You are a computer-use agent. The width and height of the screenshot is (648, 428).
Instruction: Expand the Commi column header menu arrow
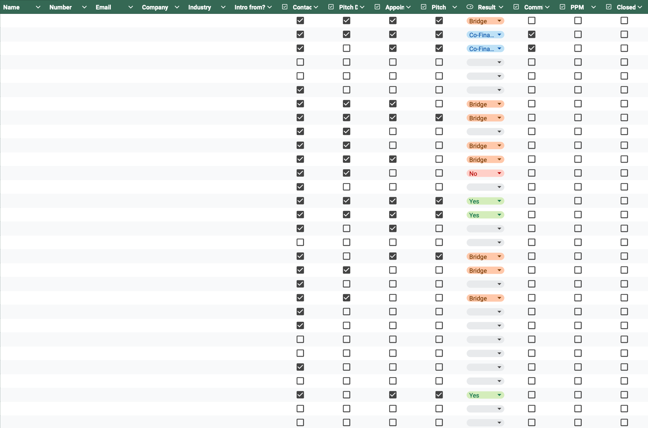click(547, 7)
